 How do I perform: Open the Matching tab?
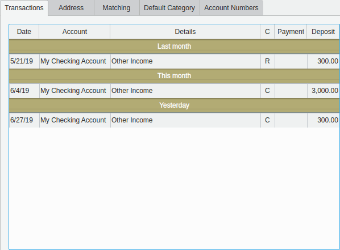tap(117, 8)
